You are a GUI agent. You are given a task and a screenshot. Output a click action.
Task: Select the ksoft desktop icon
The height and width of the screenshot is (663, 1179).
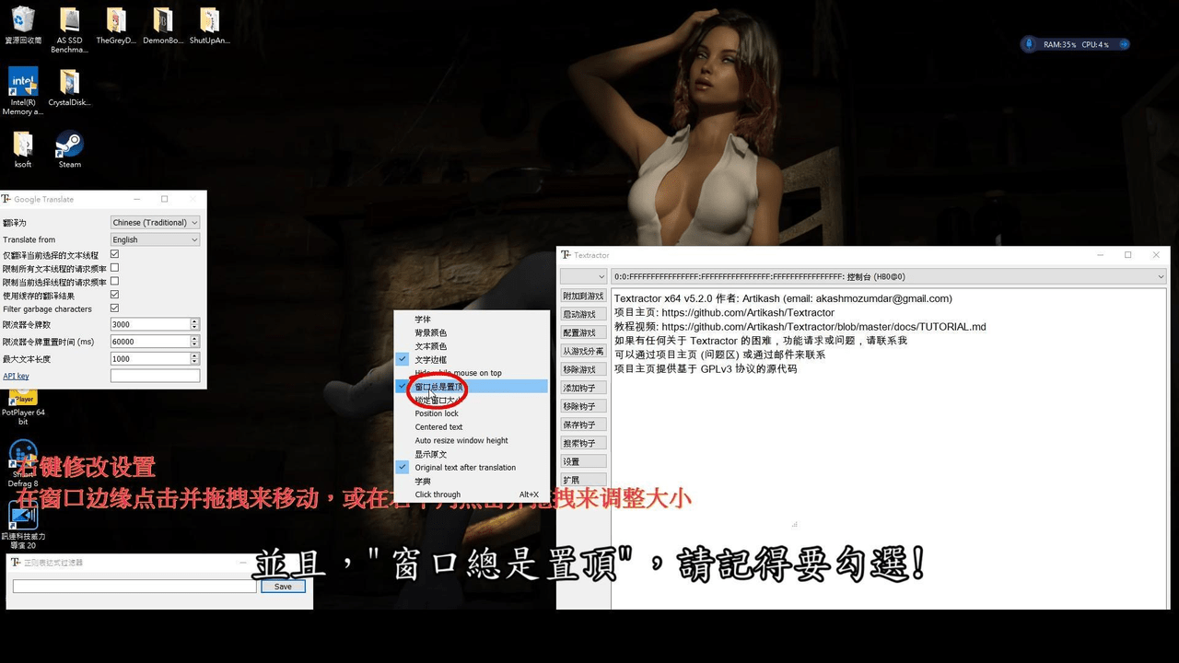tap(23, 149)
